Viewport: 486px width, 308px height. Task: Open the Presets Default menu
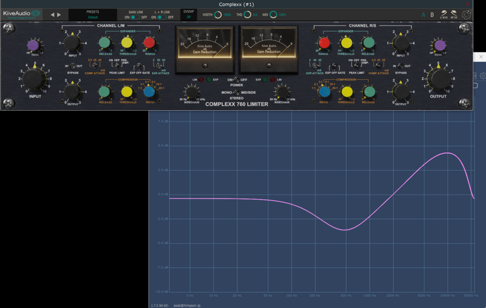pos(93,15)
